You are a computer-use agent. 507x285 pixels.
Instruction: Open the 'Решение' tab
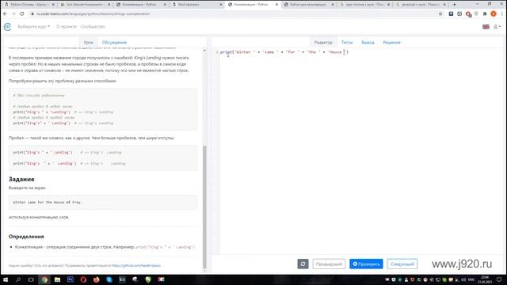pyautogui.click(x=391, y=42)
